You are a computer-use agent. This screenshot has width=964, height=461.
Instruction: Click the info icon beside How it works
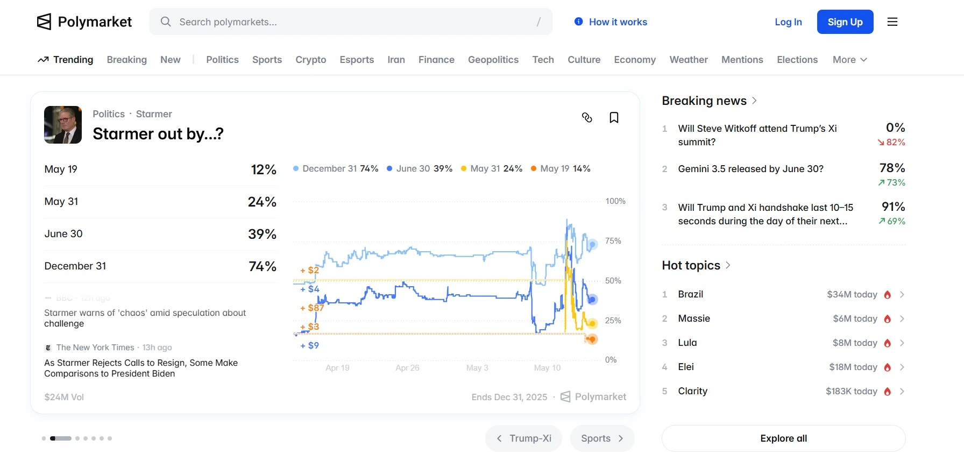pos(579,22)
